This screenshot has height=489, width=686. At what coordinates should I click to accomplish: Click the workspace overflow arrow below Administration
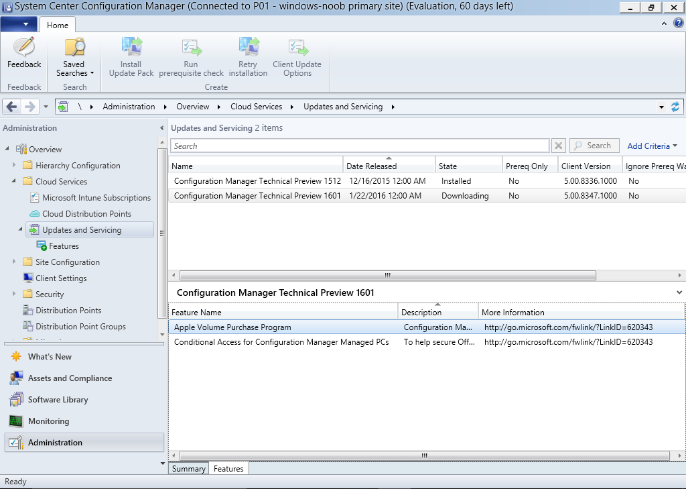click(162, 463)
